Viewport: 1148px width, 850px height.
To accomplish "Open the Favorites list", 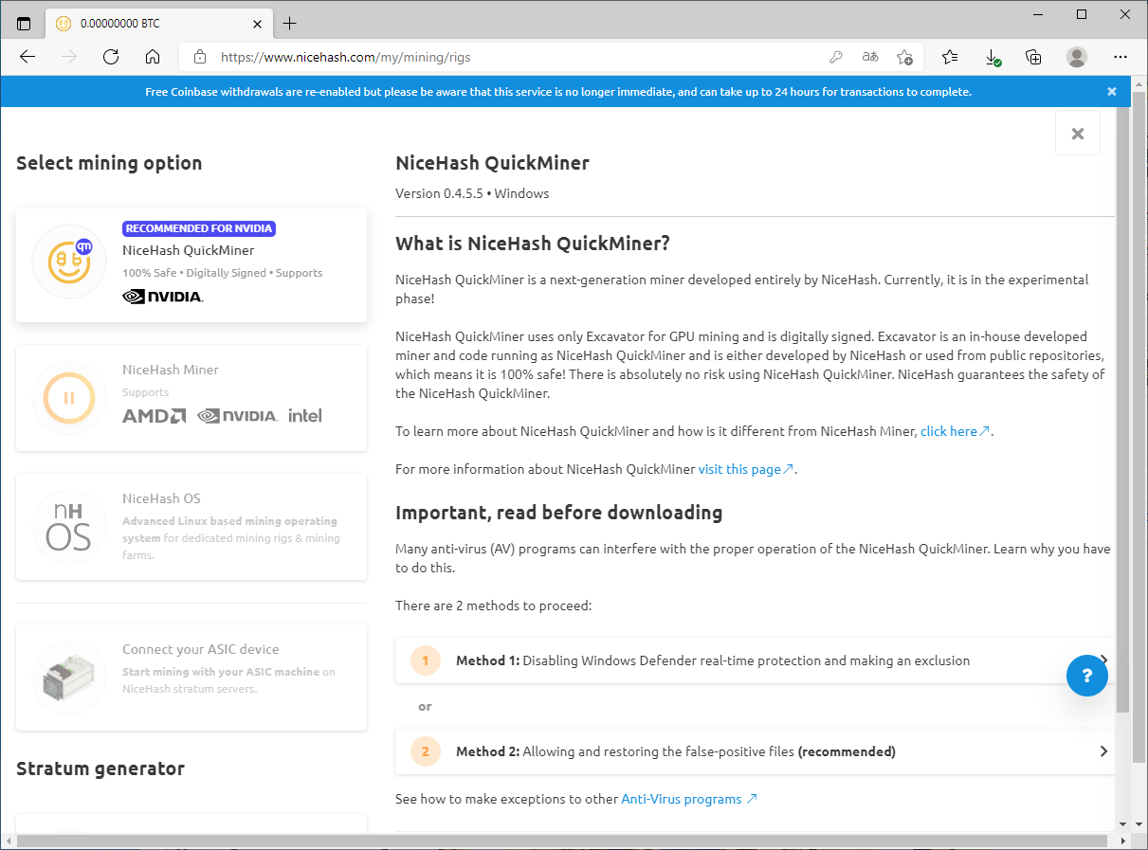I will click(x=951, y=57).
